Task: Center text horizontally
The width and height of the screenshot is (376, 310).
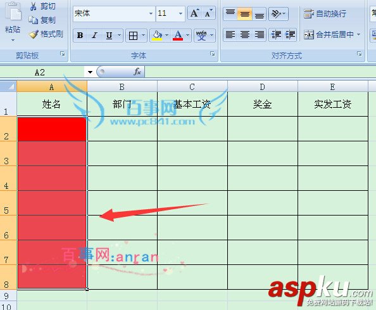Action: coord(245,35)
